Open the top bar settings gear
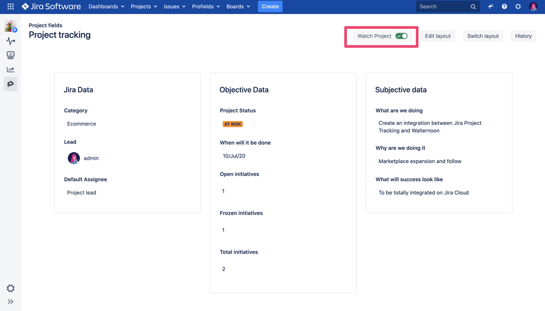 (518, 6)
